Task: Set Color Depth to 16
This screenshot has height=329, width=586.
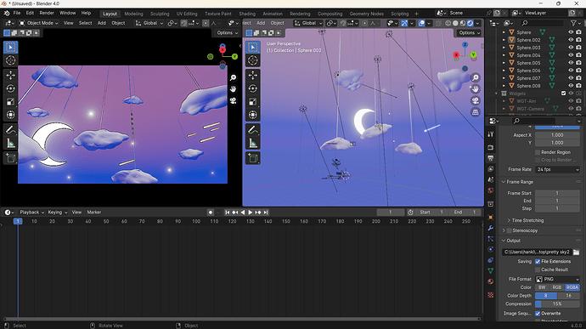Action: [x=568, y=296]
